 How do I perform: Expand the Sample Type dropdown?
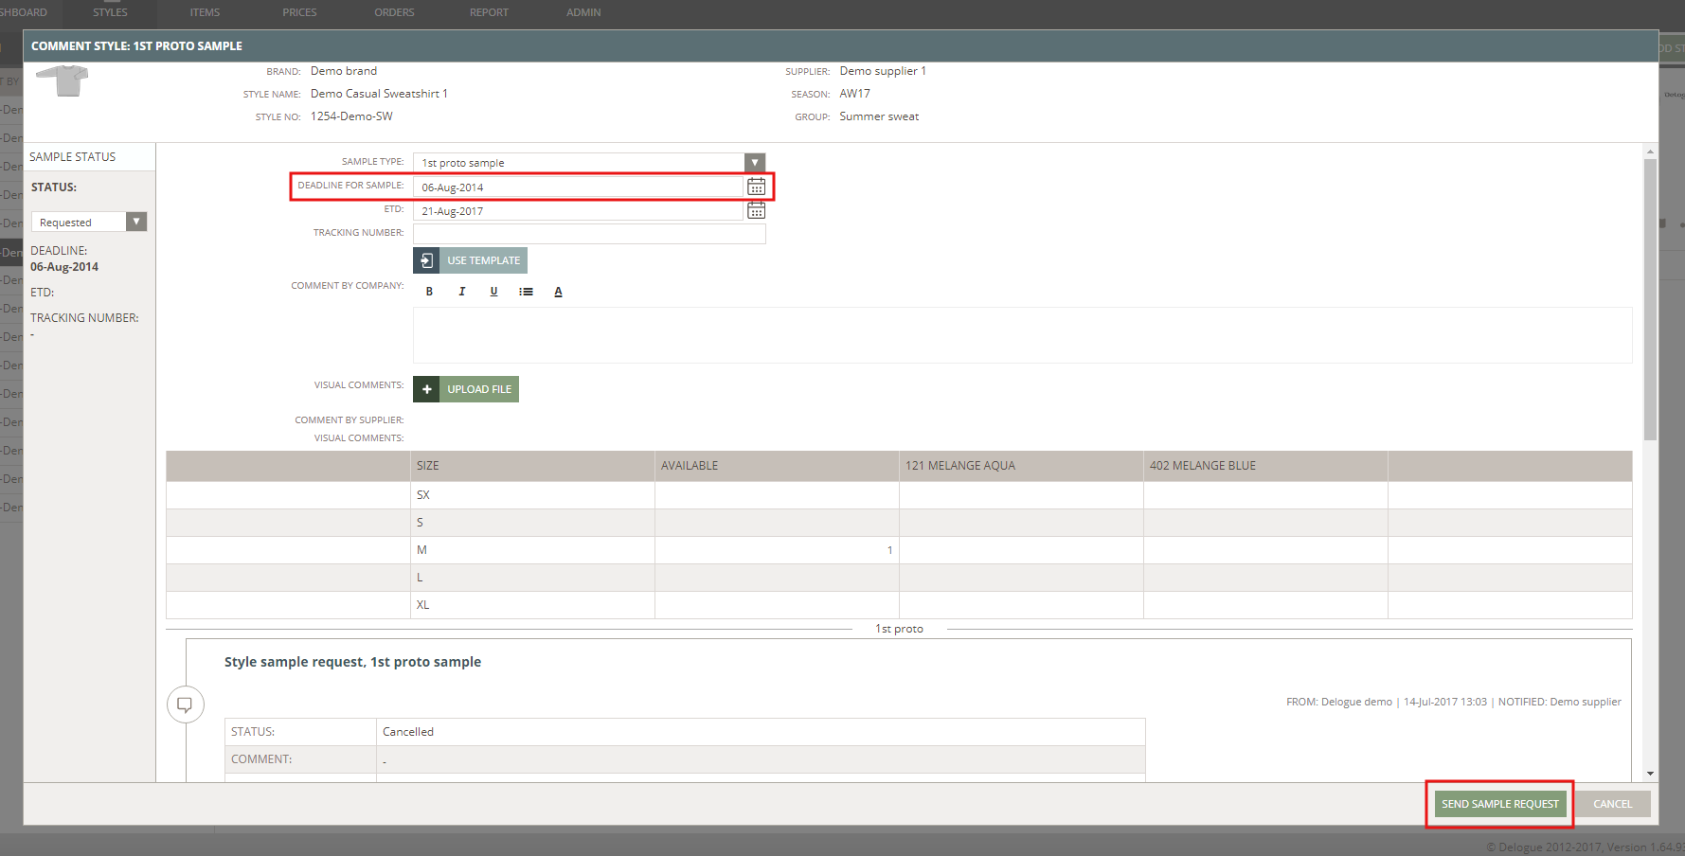754,163
